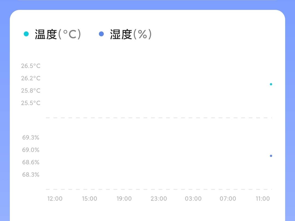Click the 26.2°C axis label
This screenshot has width=295, height=221.
[31, 78]
